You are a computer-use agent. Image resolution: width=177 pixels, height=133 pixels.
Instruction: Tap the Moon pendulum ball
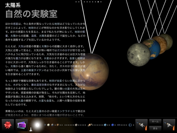coord(138,55)
